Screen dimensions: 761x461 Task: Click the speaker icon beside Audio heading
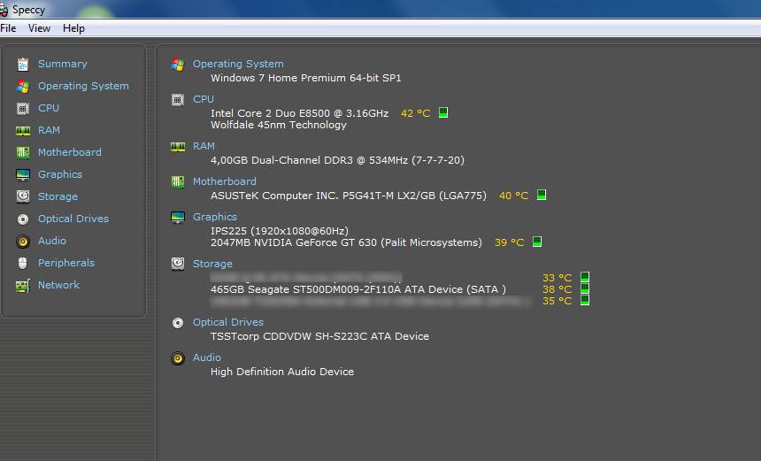tap(178, 358)
